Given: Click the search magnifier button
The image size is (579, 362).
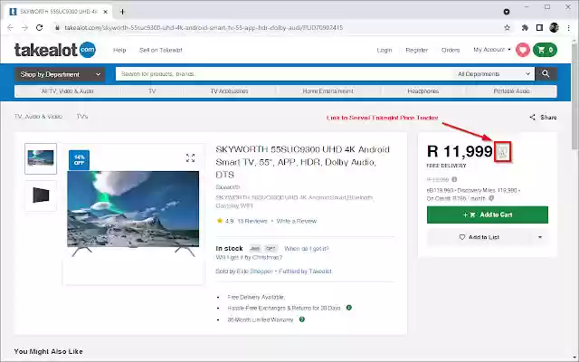Looking at the screenshot, I should 546,74.
